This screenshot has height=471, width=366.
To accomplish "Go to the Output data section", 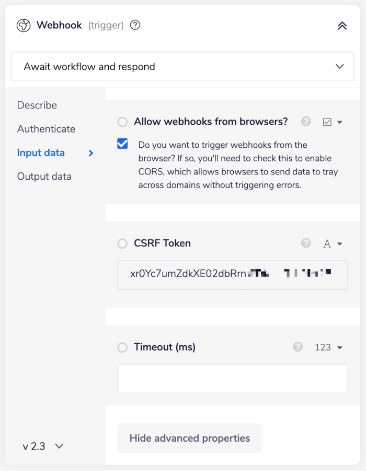I will [44, 176].
